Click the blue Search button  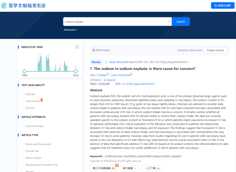[181, 22]
